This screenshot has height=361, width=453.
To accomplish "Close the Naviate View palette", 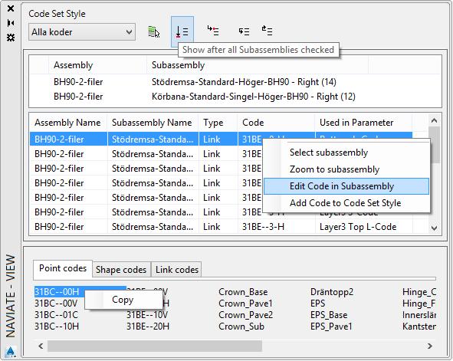I will 11,8.
